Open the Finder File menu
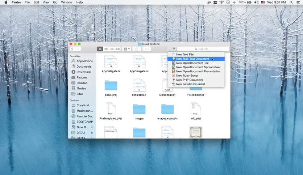Image resolution: width=303 pixels, height=175 pixels. coord(27,2)
